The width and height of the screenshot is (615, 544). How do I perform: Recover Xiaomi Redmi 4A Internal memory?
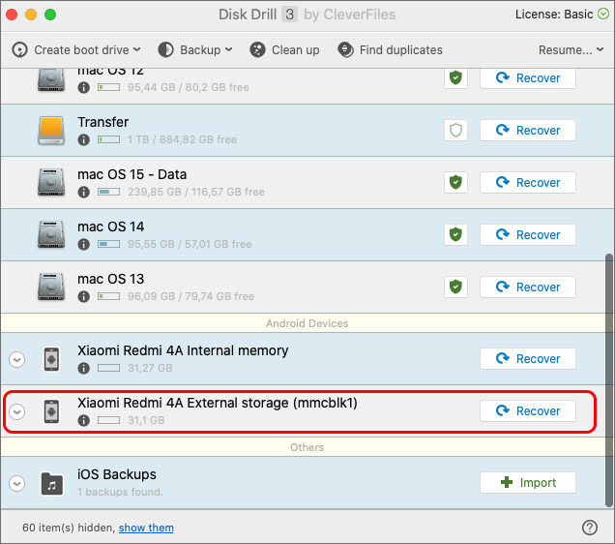pyautogui.click(x=528, y=358)
